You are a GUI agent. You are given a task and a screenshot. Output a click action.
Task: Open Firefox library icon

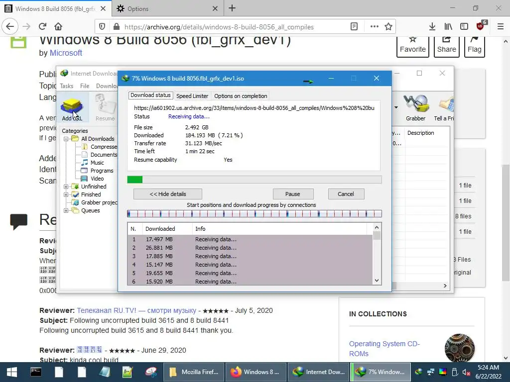coord(448,27)
